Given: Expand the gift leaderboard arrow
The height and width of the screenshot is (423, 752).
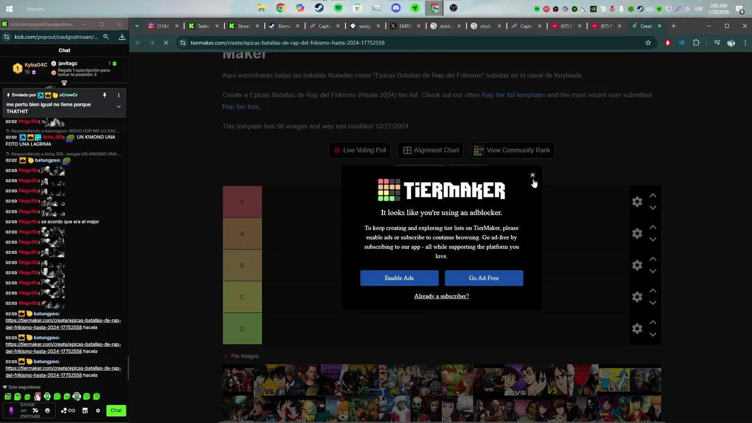Looking at the screenshot, I should [x=64, y=83].
